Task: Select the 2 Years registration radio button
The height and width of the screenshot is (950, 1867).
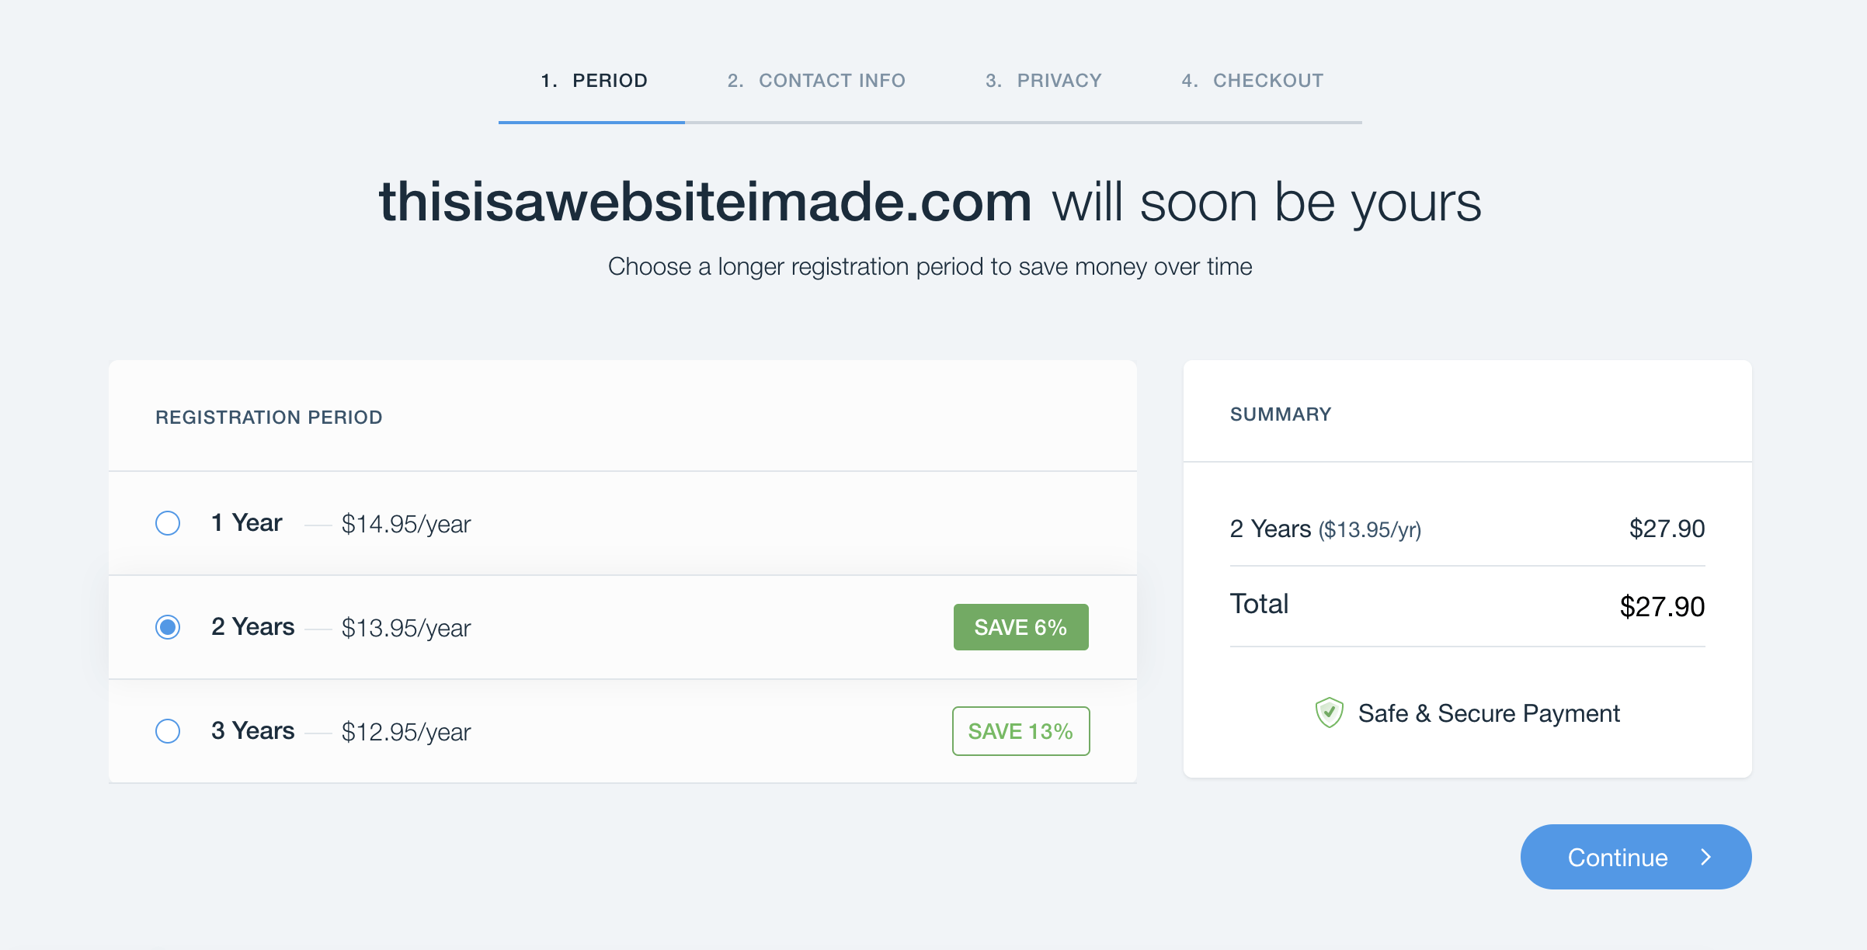Action: click(167, 626)
